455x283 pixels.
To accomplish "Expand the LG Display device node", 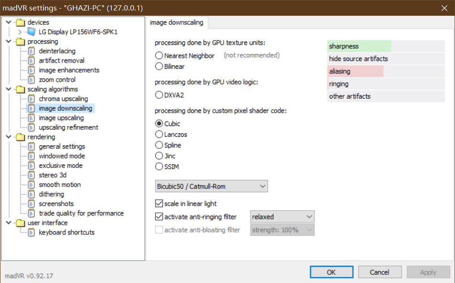I will 20,32.
